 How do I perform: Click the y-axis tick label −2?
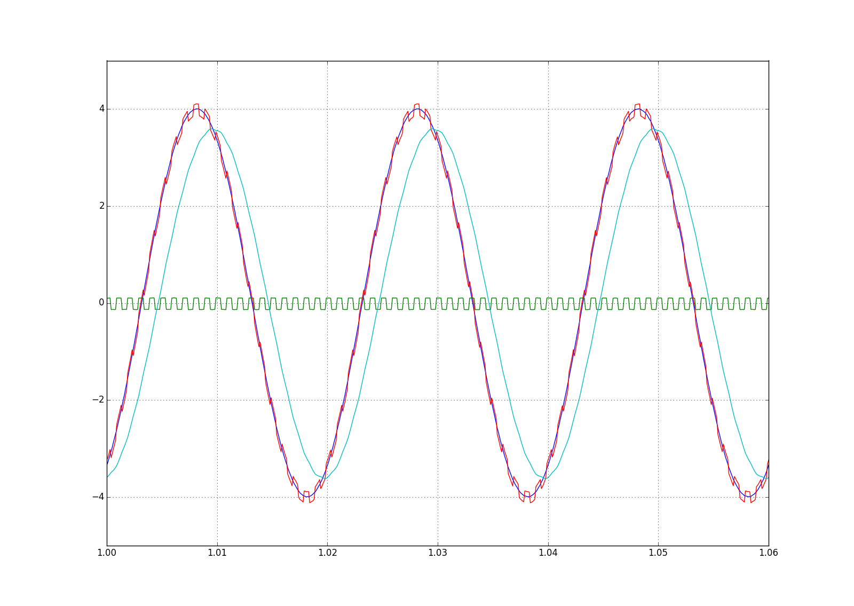pos(97,400)
